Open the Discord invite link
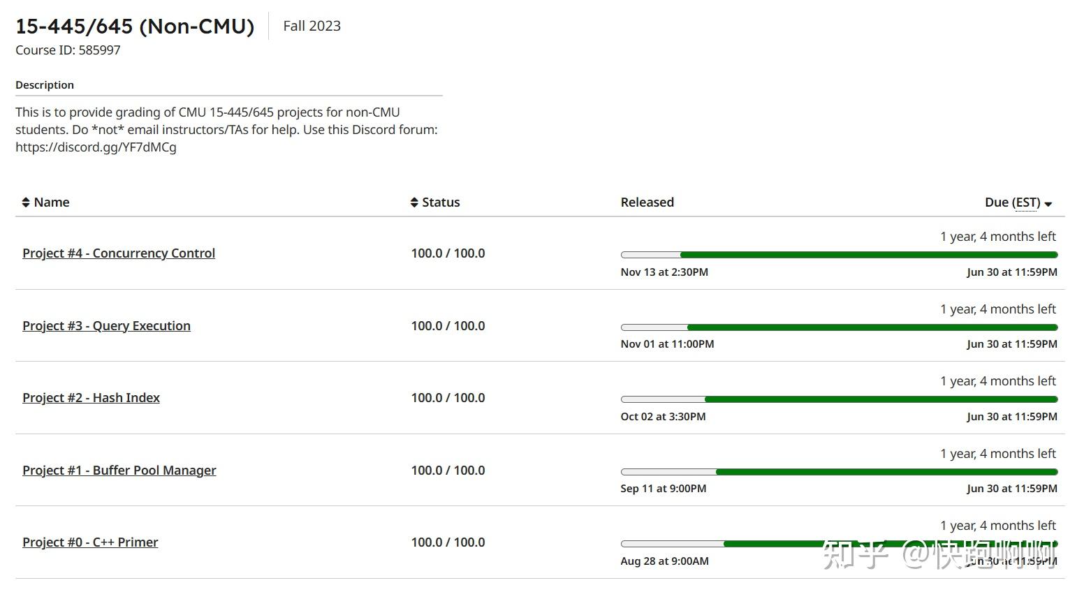1084x599 pixels. click(x=95, y=147)
